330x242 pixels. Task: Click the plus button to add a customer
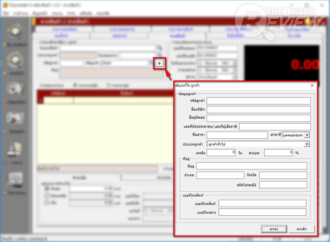coord(159,63)
